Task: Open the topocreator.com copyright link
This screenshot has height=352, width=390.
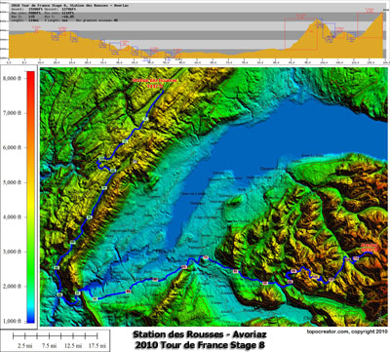Action: [x=347, y=332]
